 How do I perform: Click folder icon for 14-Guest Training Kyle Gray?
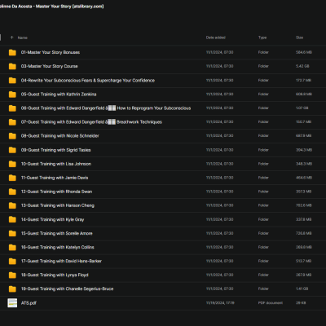point(12,219)
